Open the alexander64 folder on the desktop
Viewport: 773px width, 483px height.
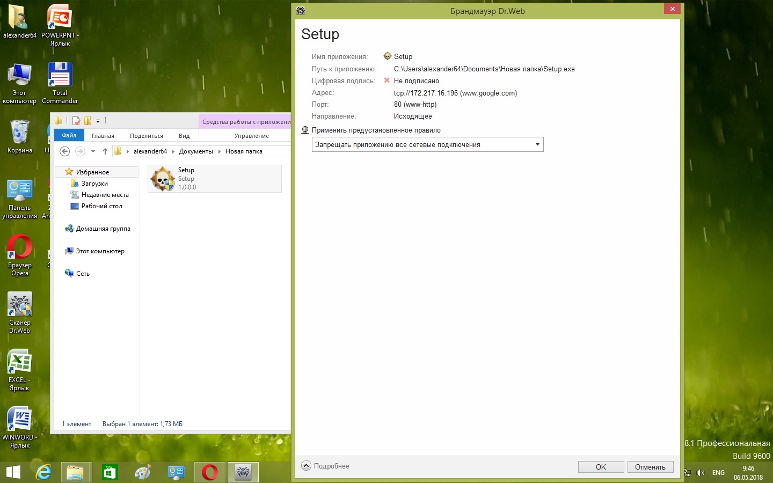[20, 22]
